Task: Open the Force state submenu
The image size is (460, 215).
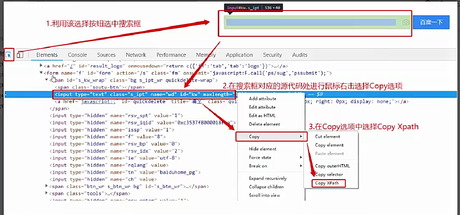Action: pyautogui.click(x=260, y=158)
